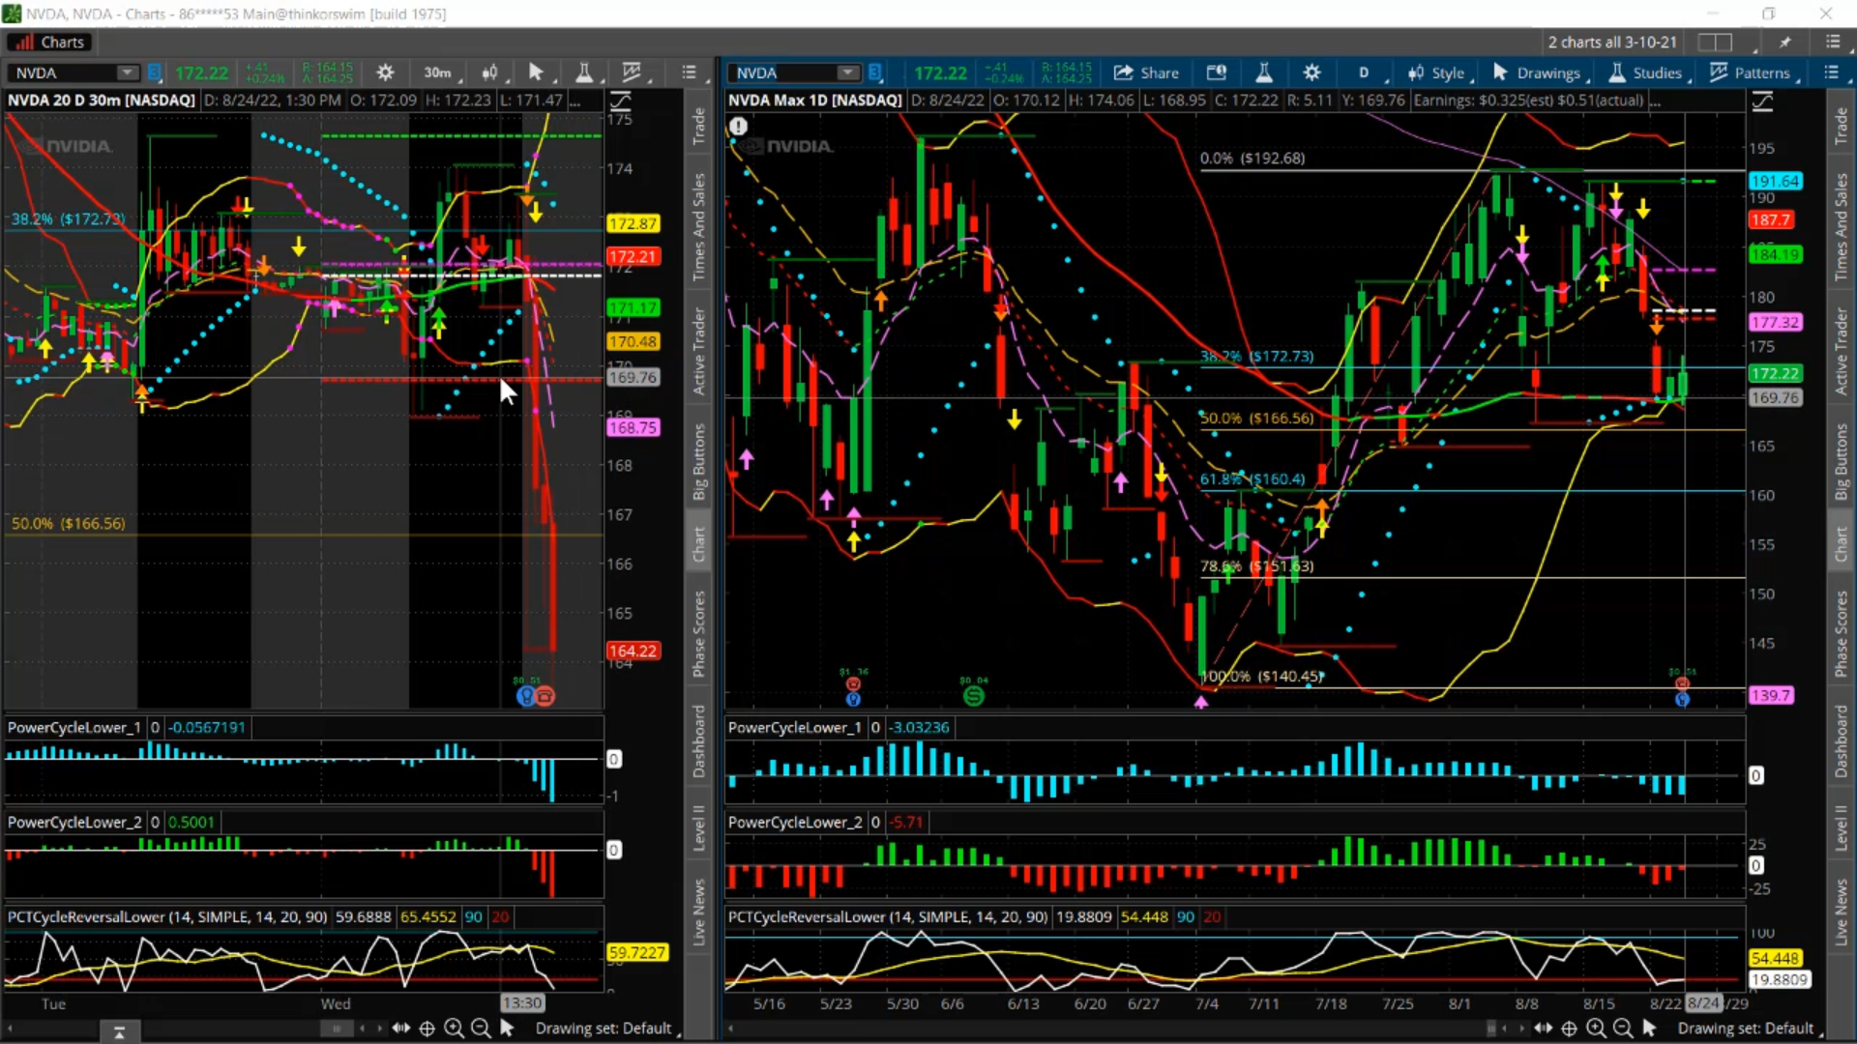The height and width of the screenshot is (1044, 1857).
Task: Open left Phase Scores side tab
Action: (x=698, y=633)
